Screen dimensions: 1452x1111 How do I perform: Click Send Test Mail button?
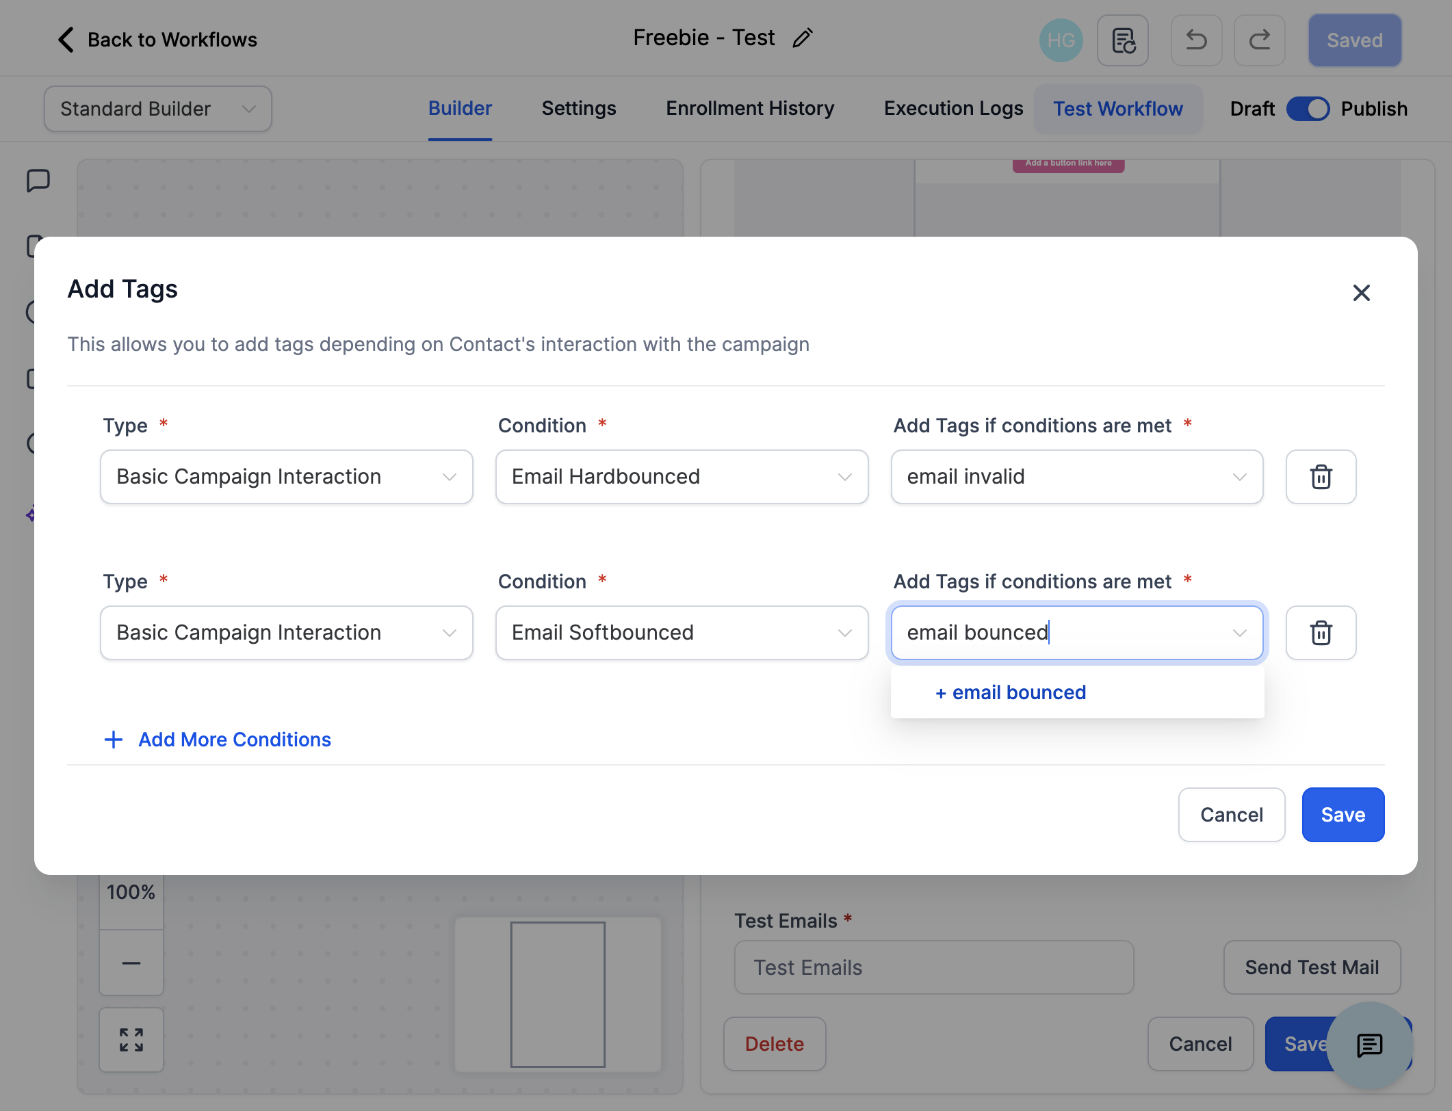pyautogui.click(x=1312, y=967)
